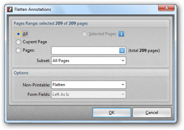Click the 'Non-Printable:' label
Viewport: 184px width, 130px height.
click(x=36, y=85)
